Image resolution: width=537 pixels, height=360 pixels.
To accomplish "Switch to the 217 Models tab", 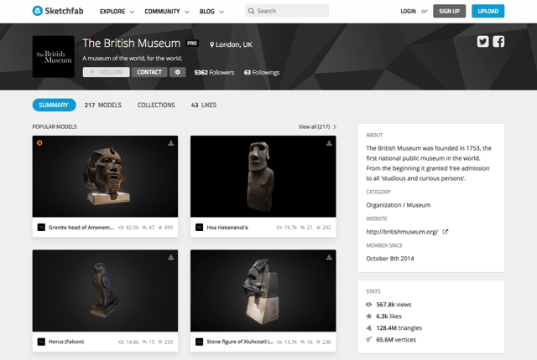I will (102, 105).
